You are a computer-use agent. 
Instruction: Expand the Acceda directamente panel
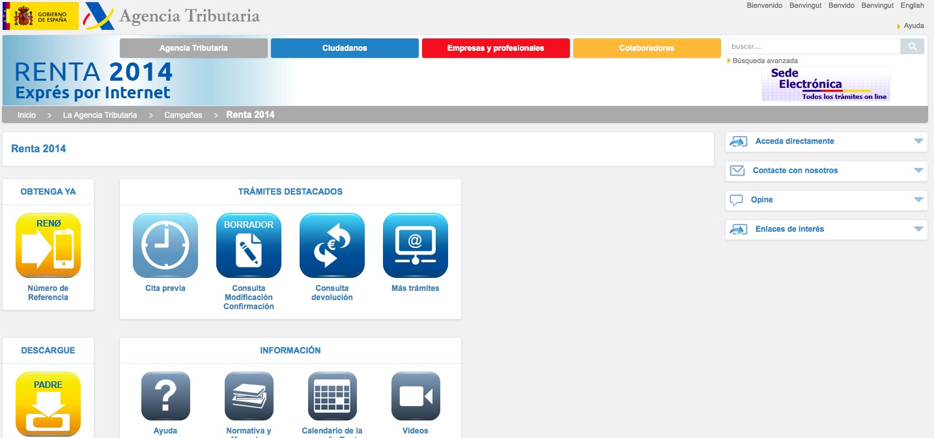click(826, 141)
